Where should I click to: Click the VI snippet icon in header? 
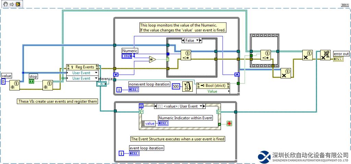[17, 4]
